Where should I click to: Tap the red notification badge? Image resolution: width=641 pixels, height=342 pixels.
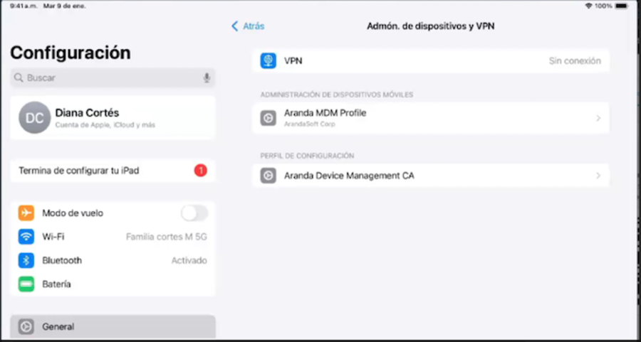point(200,171)
